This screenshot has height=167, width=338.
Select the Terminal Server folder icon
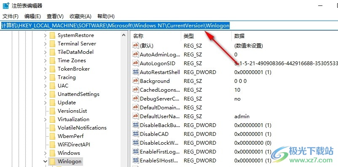click(52, 44)
